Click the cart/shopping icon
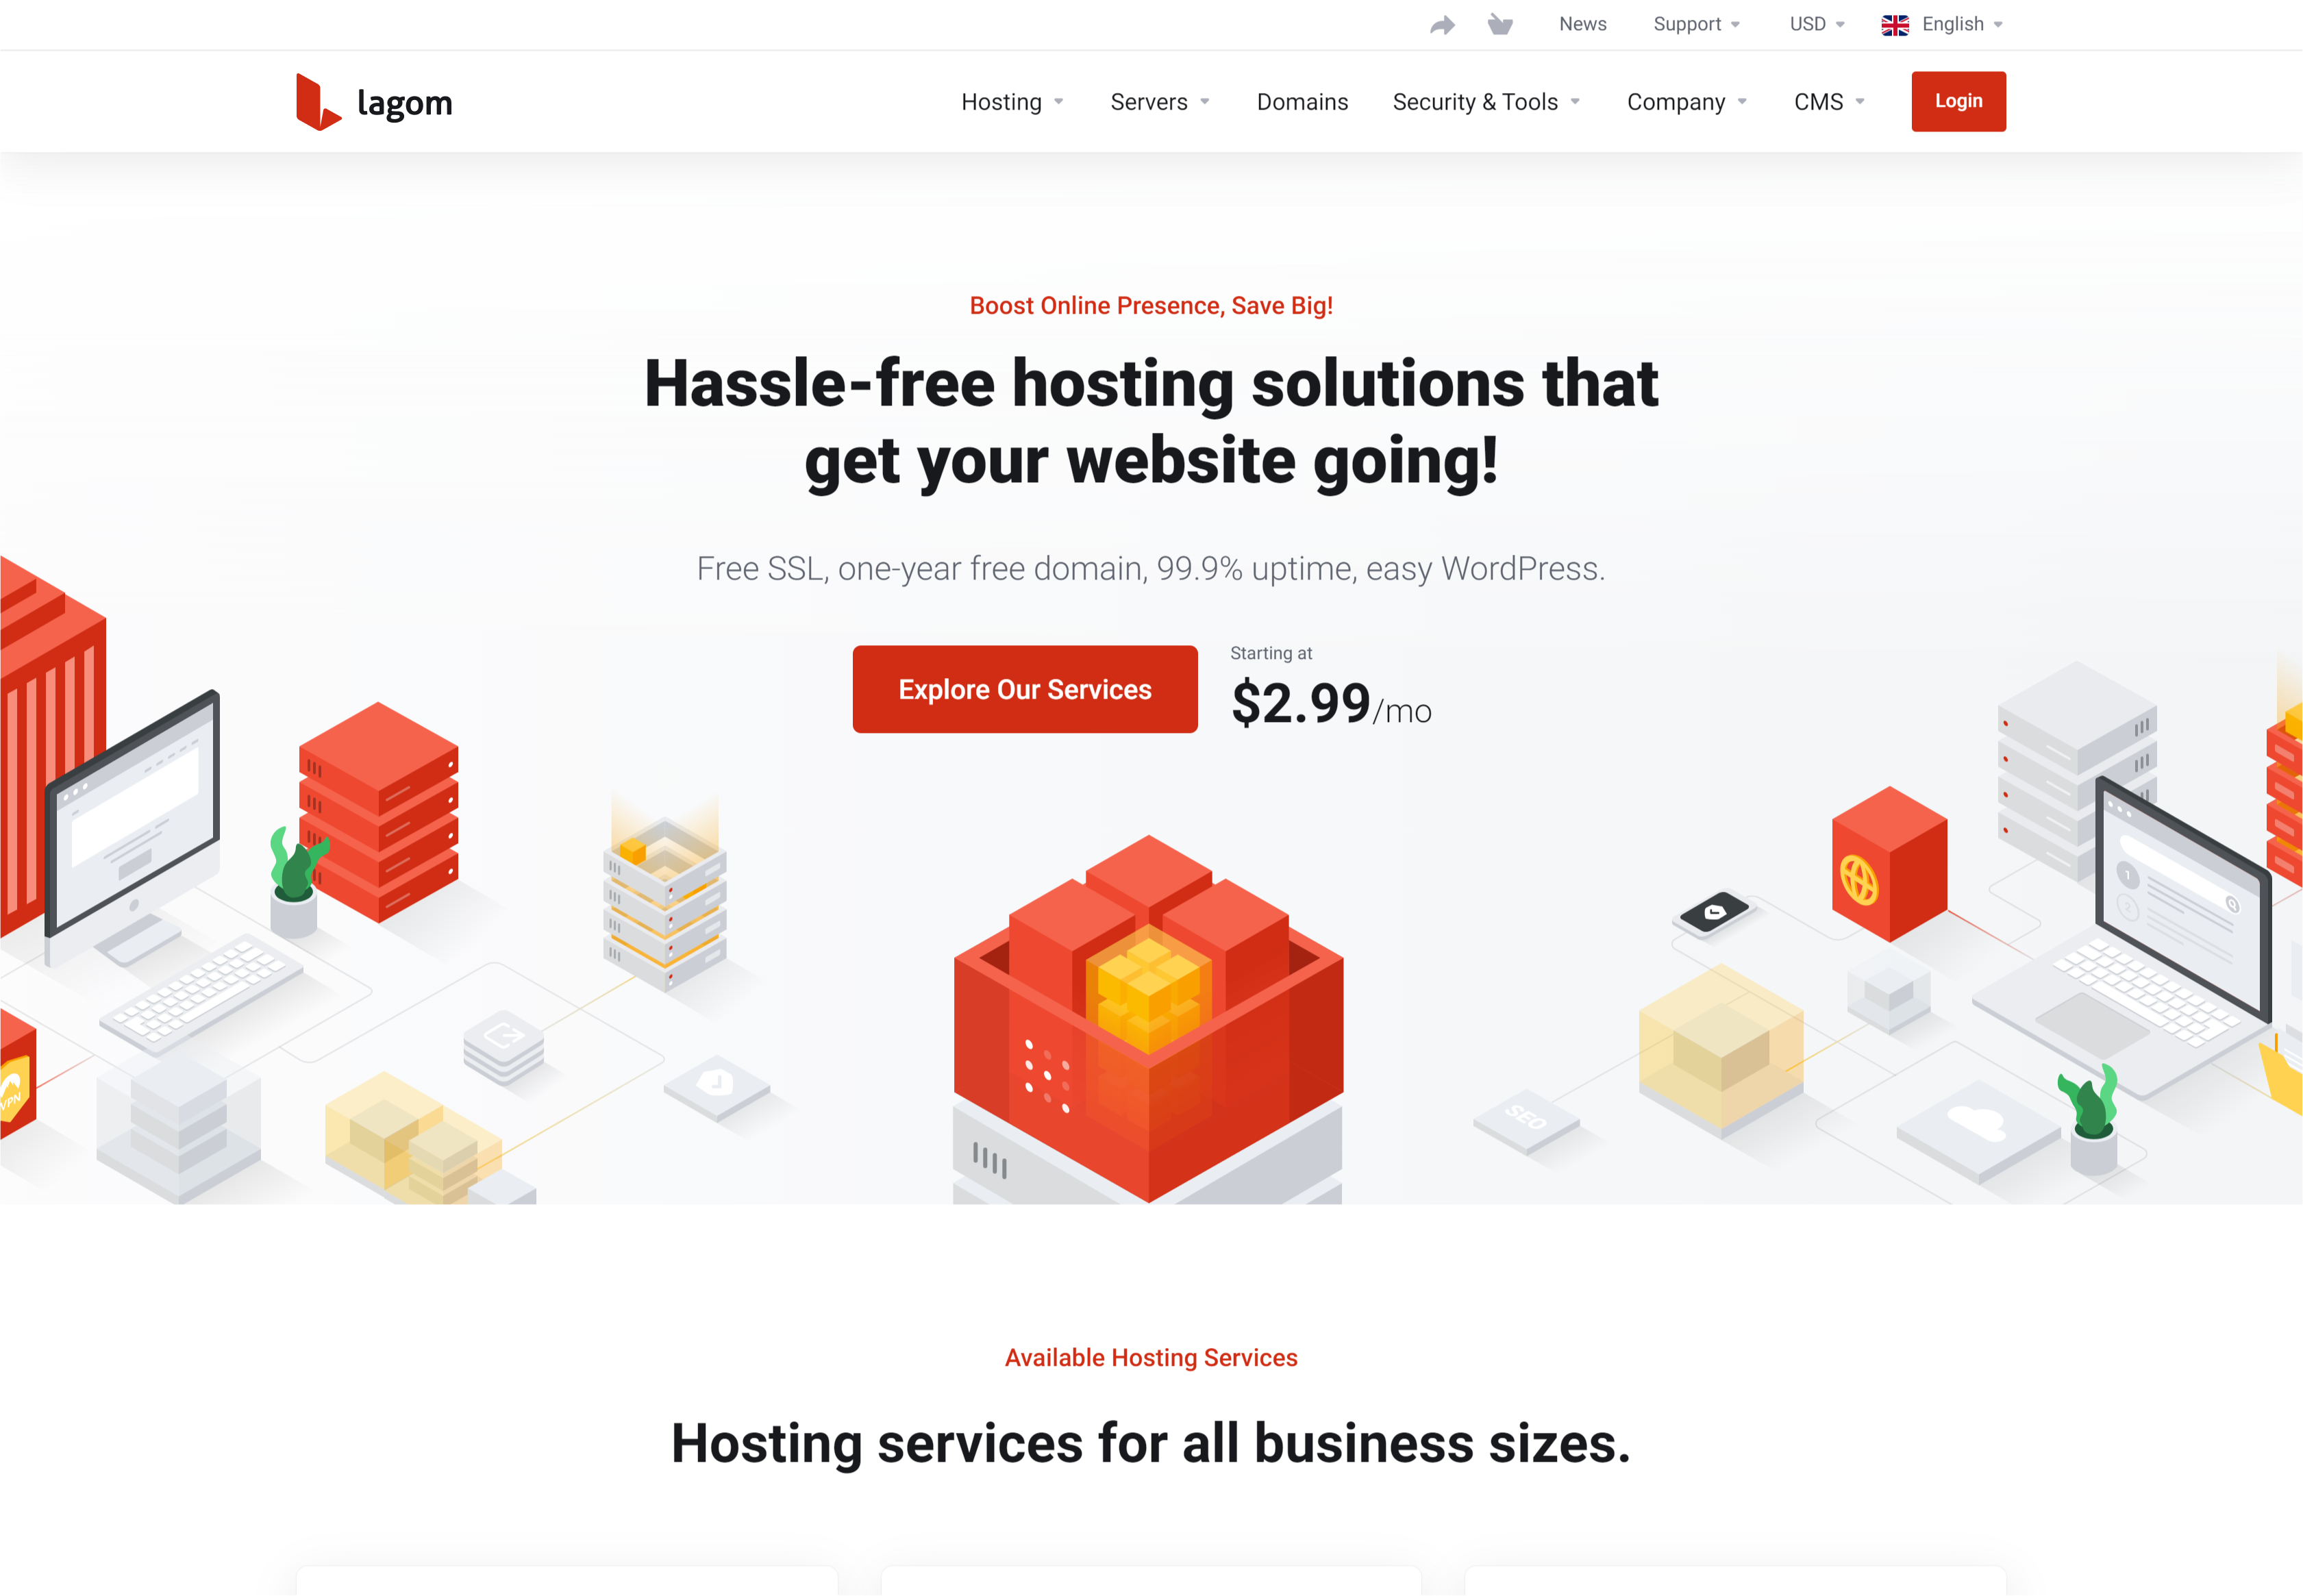The height and width of the screenshot is (1596, 2303). (1499, 25)
